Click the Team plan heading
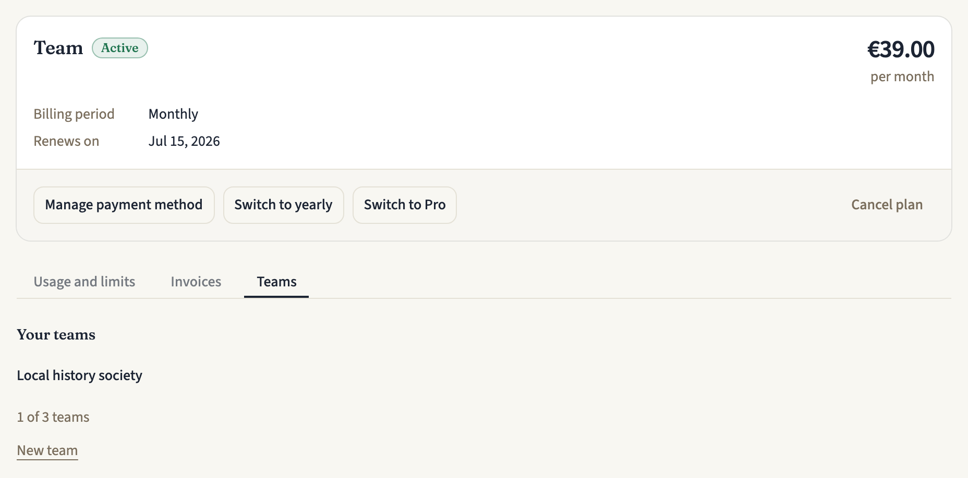Viewport: 968px width, 478px height. tap(58, 48)
